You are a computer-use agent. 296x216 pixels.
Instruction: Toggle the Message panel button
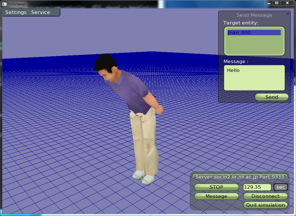216,196
